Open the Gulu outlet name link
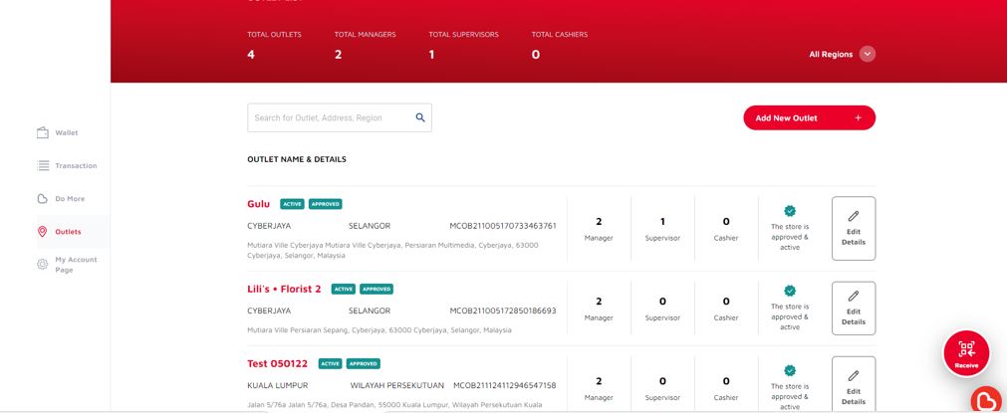The image size is (1007, 413). (x=258, y=204)
